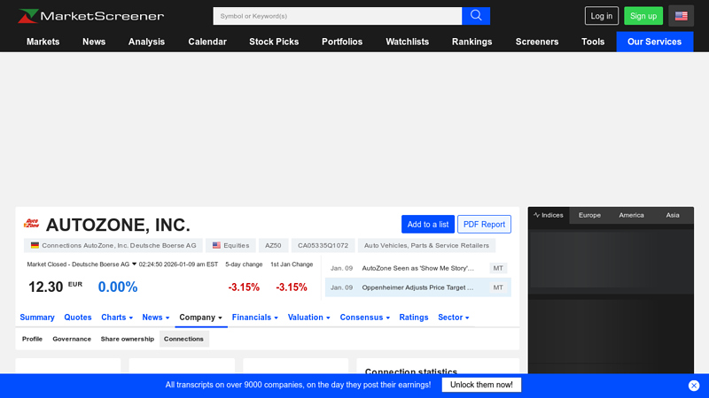
Task: Select the Asia tab in market widget
Action: (x=673, y=215)
